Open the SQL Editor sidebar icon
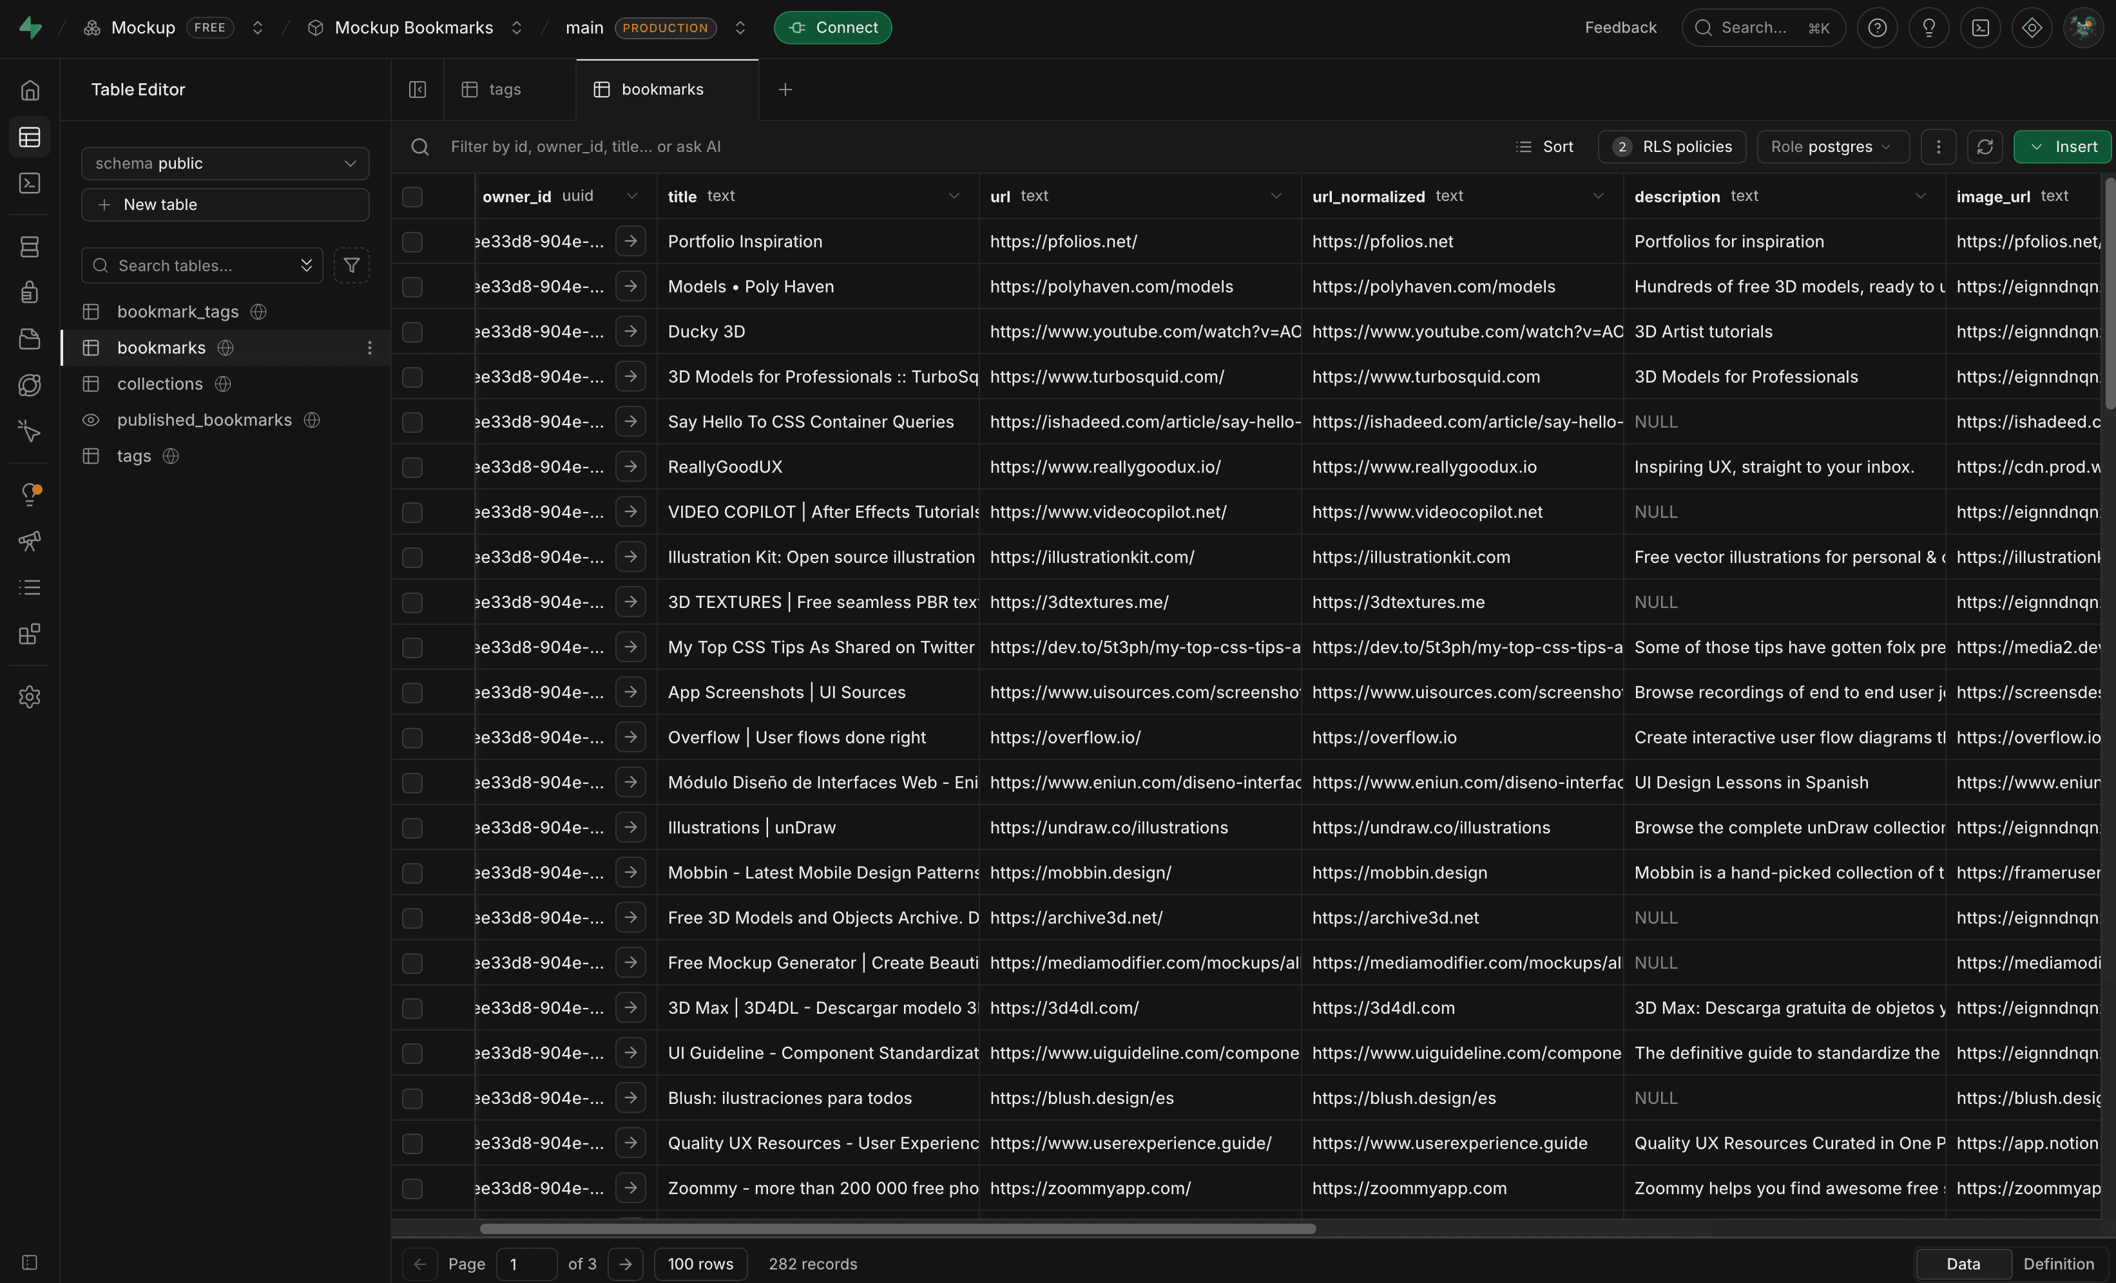This screenshot has width=2116, height=1283. click(30, 183)
